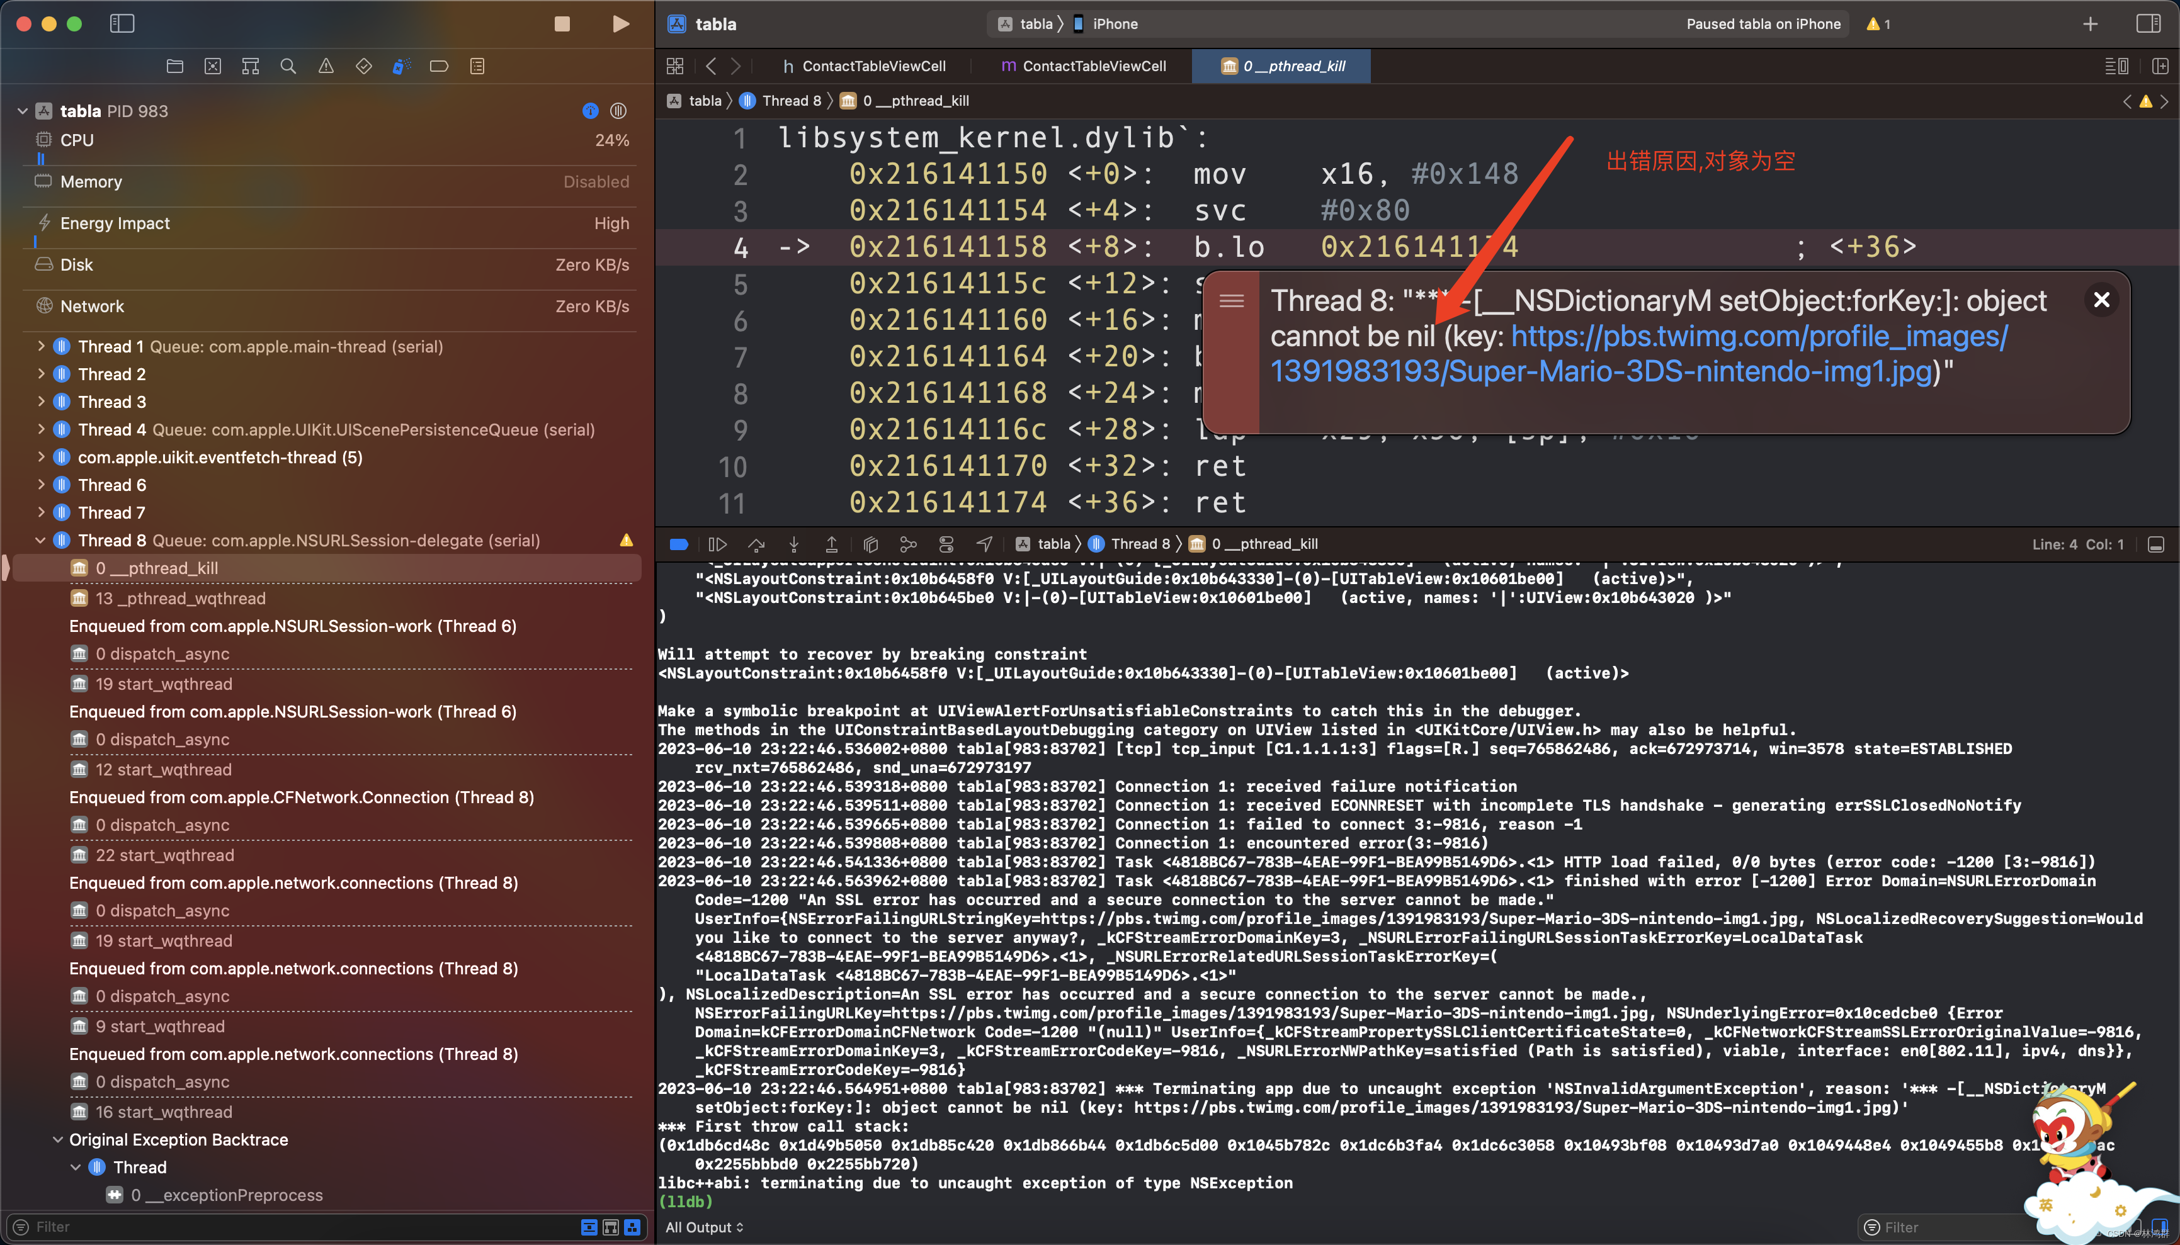Switch to ContactTableViewCell implementation tab

pyautogui.click(x=1084, y=66)
